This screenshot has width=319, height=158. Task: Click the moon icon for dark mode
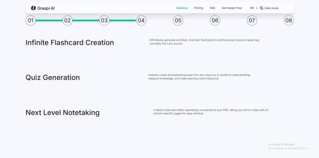pyautogui.click(x=262, y=8)
